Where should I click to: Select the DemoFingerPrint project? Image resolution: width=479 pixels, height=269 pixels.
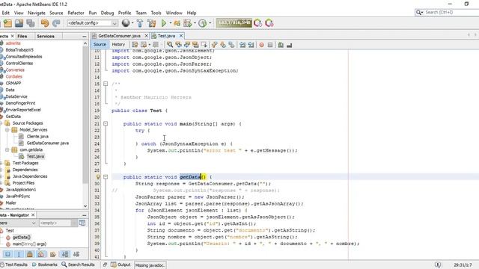pyautogui.click(x=20, y=103)
